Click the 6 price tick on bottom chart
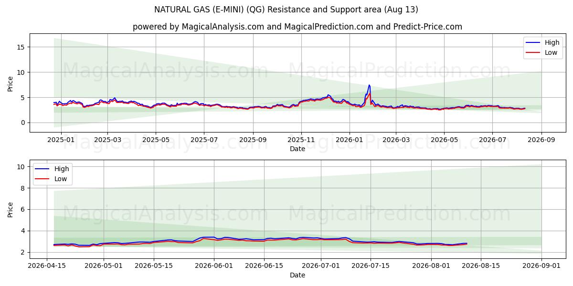Screen dimensions: 573x286 click(x=23, y=209)
